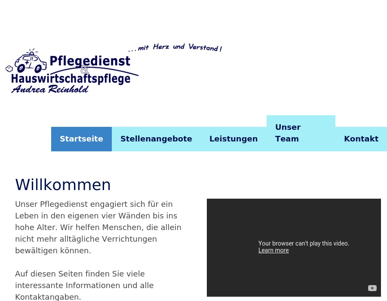Switch to the Stellenangebote page

[x=156, y=138]
